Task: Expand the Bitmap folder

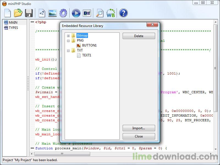Action: click(x=68, y=35)
